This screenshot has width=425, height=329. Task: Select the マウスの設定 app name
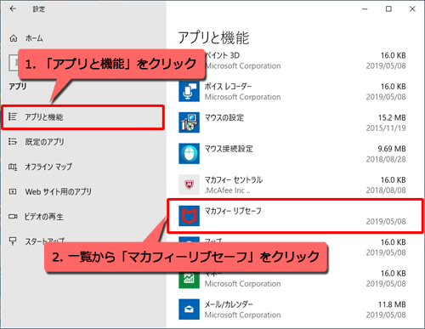pyautogui.click(x=224, y=117)
